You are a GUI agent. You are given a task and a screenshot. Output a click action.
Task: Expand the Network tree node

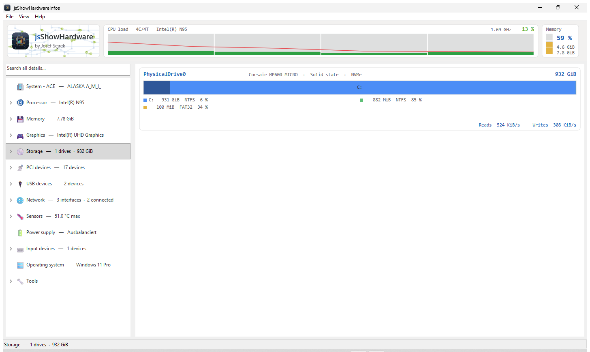11,200
